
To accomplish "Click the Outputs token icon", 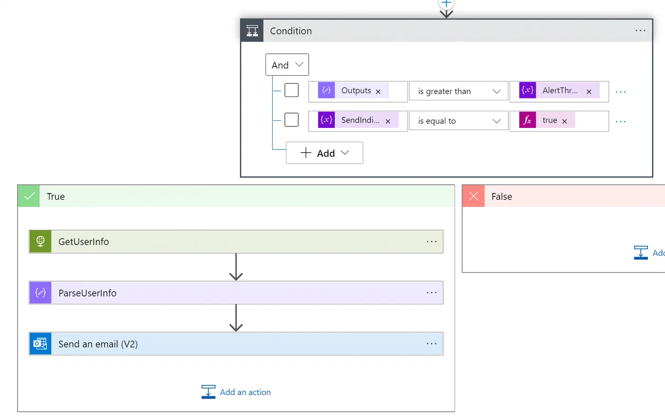I will click(x=326, y=90).
